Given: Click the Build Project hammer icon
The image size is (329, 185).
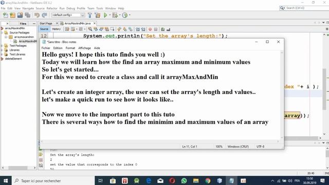Looking at the screenshot, I should [x=90, y=15].
